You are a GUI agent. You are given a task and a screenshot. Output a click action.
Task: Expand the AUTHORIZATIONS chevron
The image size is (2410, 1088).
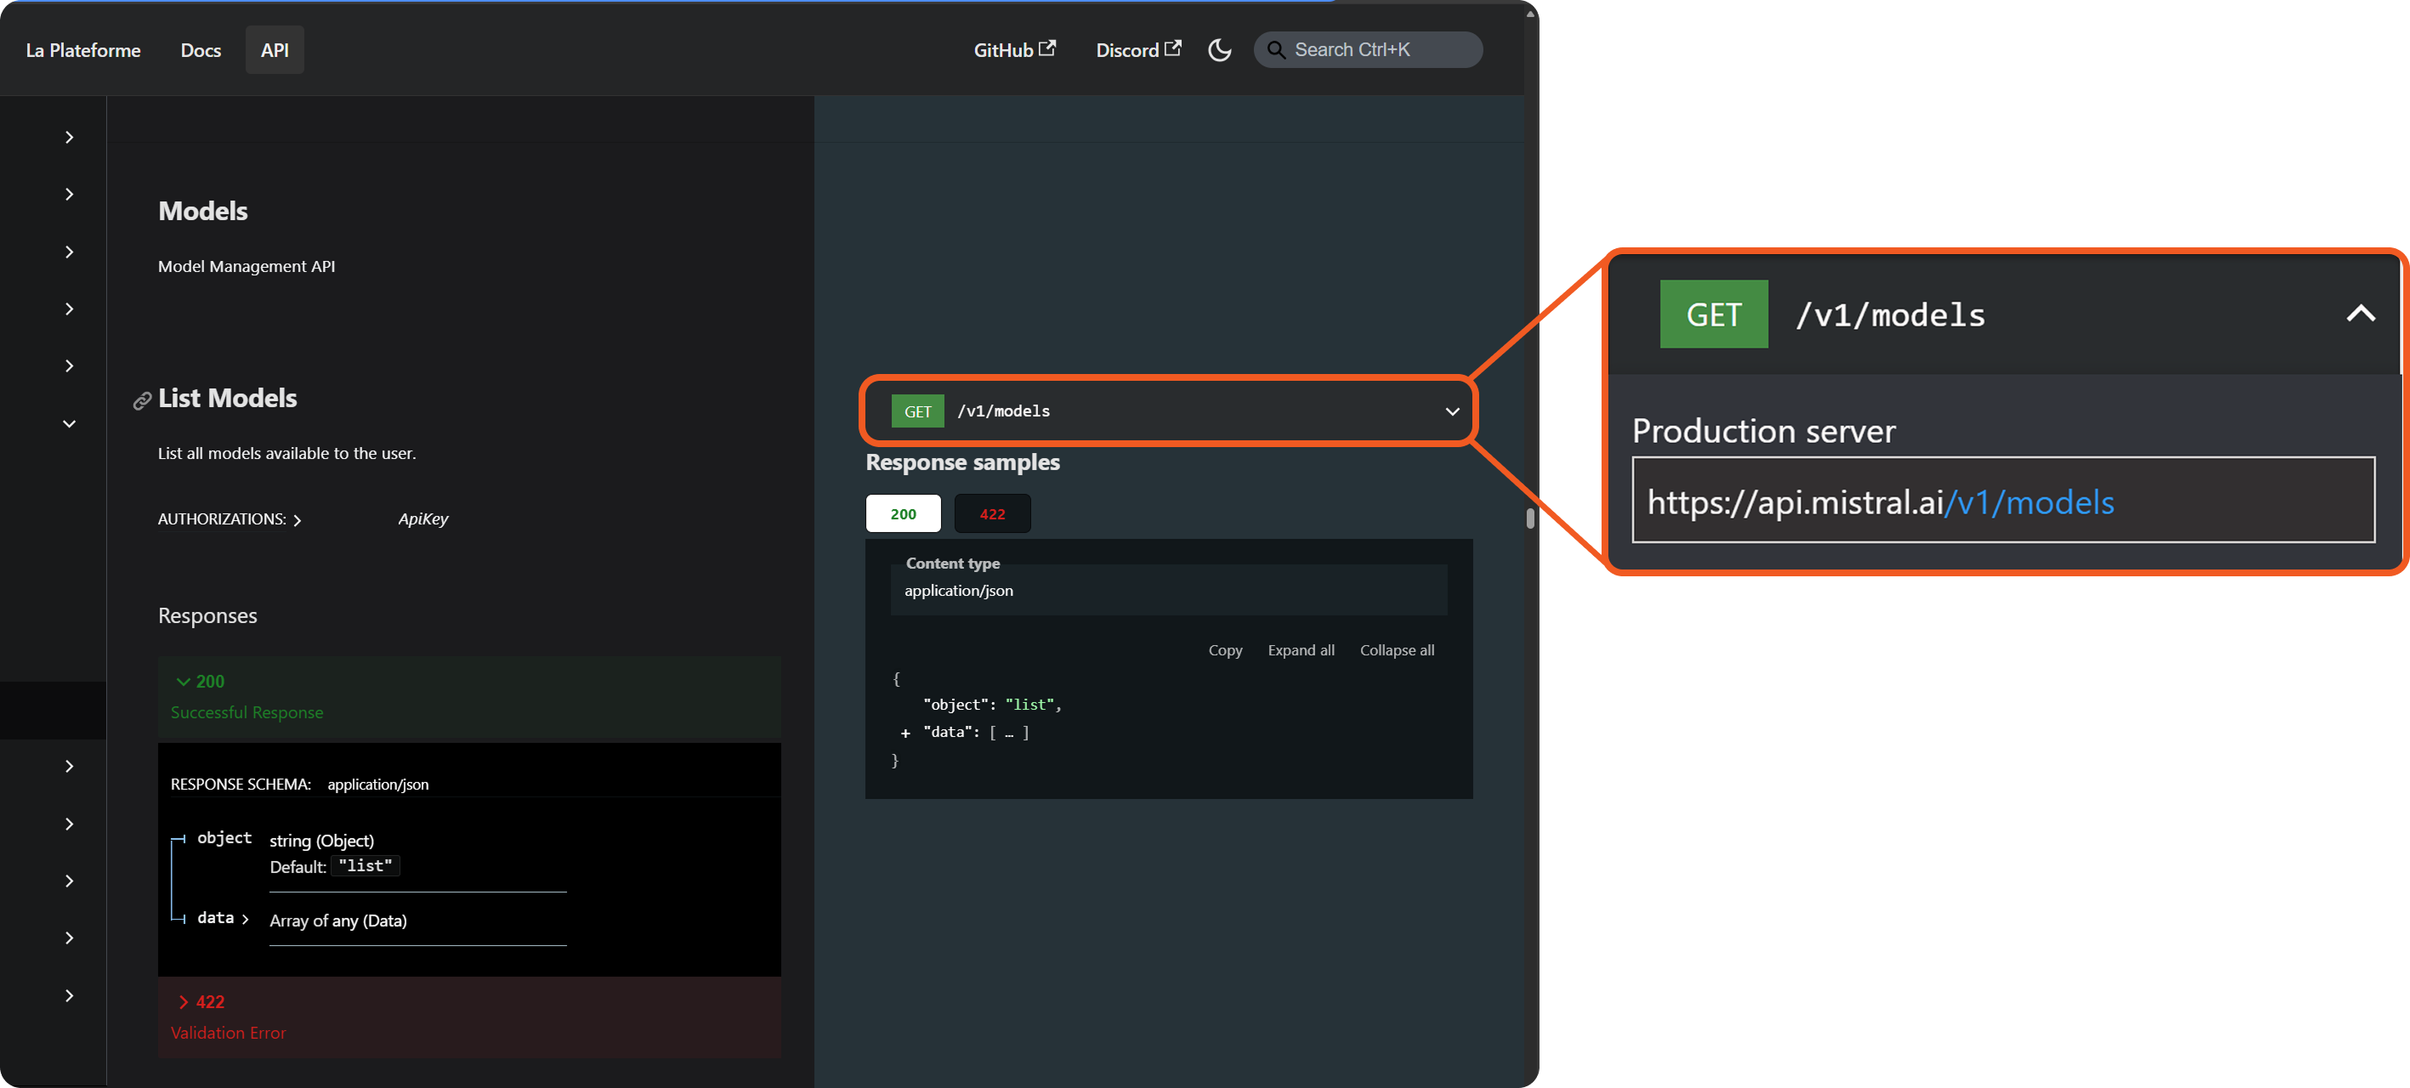(x=298, y=520)
